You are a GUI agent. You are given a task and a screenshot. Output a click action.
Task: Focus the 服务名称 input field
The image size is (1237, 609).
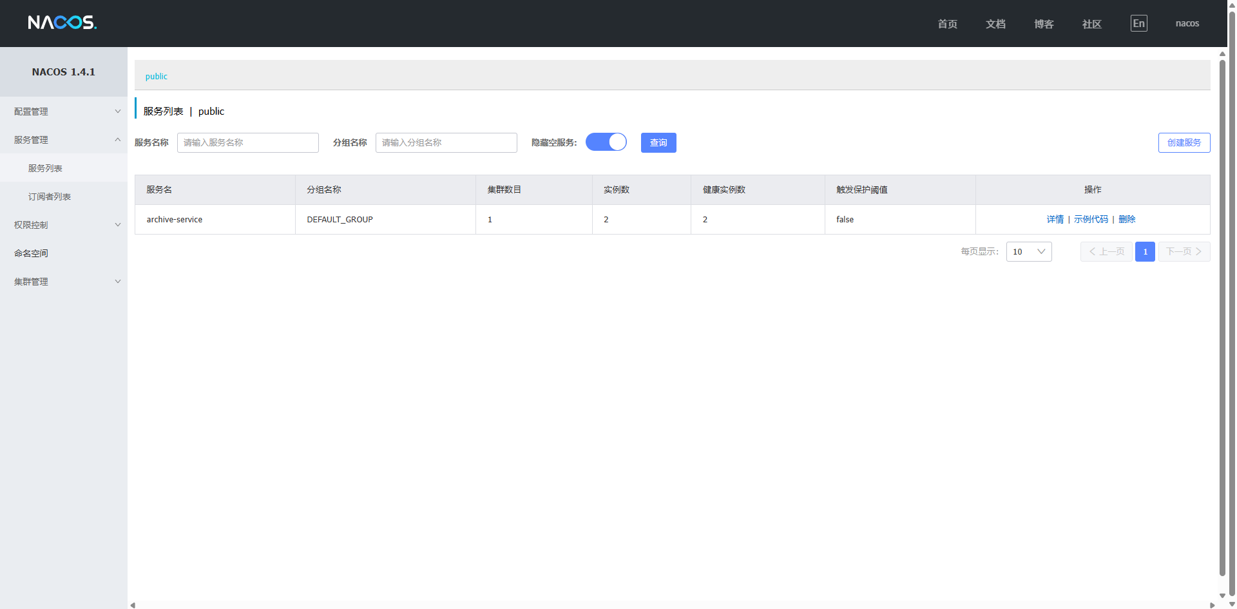point(248,142)
